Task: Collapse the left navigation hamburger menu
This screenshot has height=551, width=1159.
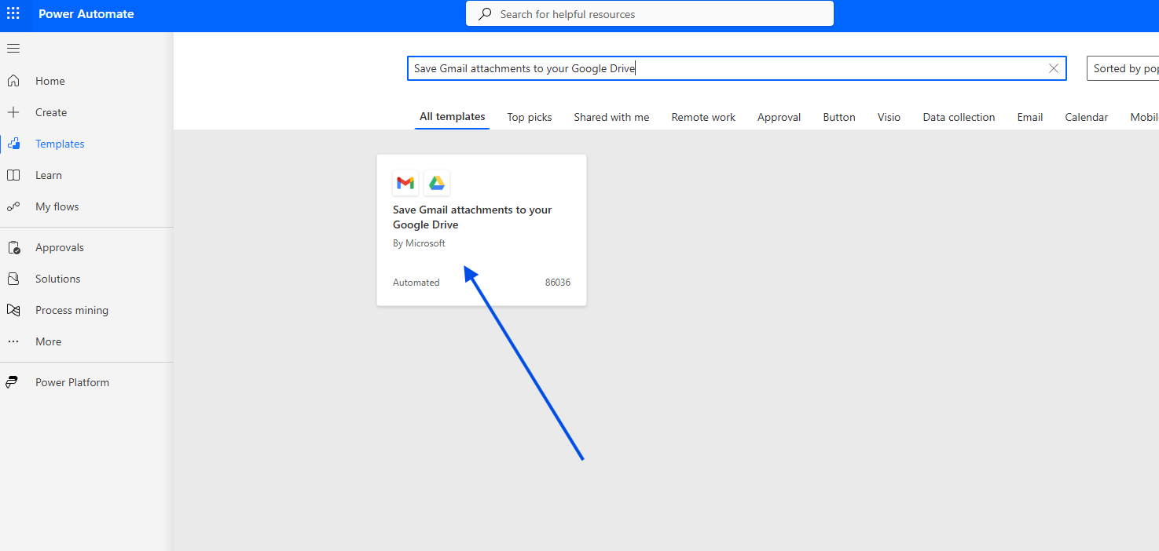Action: point(13,49)
